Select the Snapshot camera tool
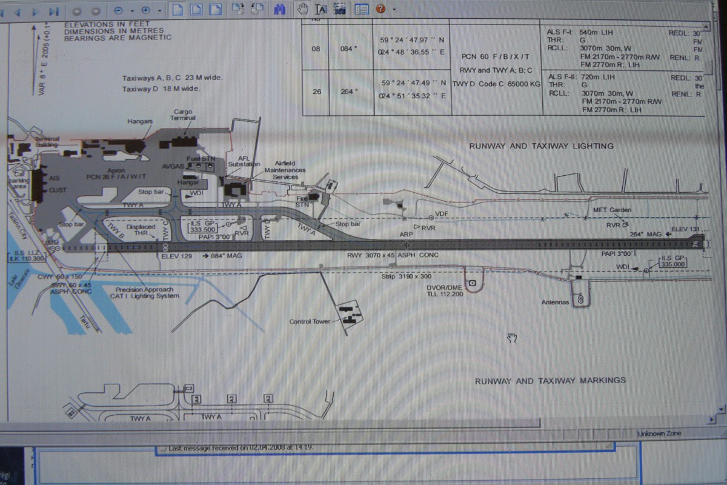Viewport: 727px width, 485px height. 339,8
